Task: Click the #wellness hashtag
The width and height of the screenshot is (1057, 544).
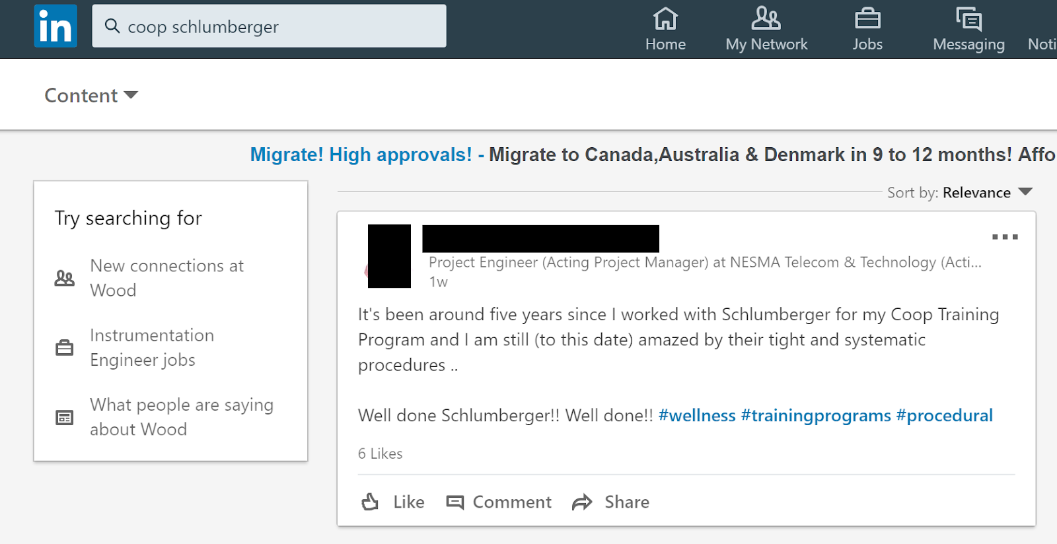Action: (697, 416)
